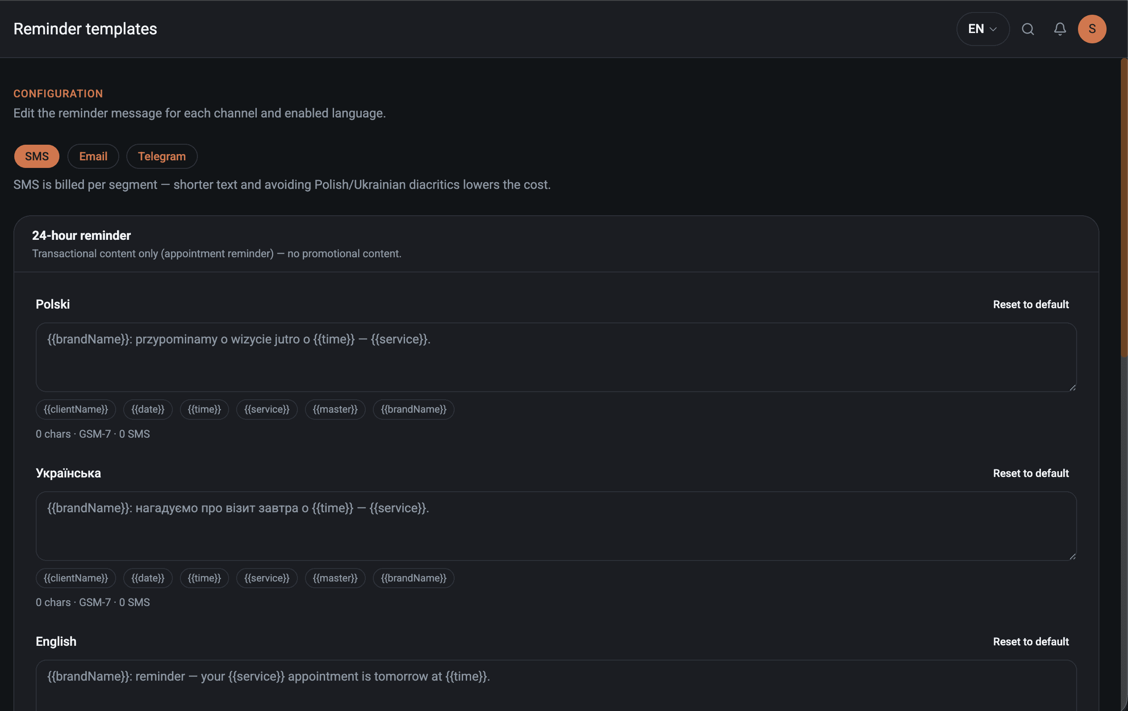Screen dimensions: 1128x711
Task: Insert {{clientName}} chip under Українська template
Action: [x=76, y=578]
